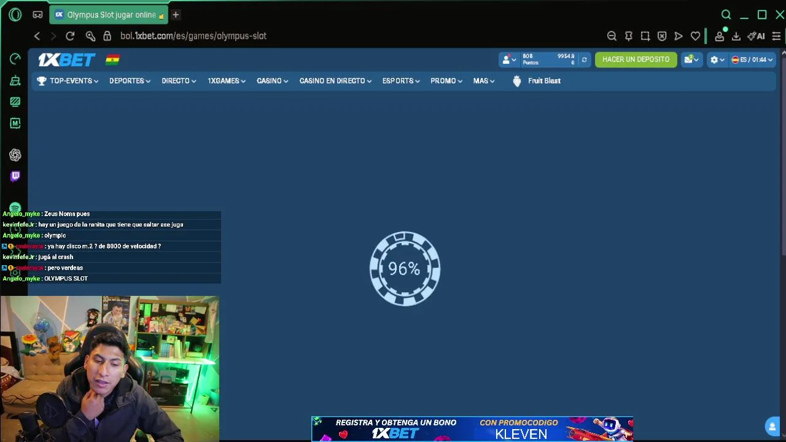Reload the current page
Viewport: 786px width, 442px height.
click(x=70, y=36)
